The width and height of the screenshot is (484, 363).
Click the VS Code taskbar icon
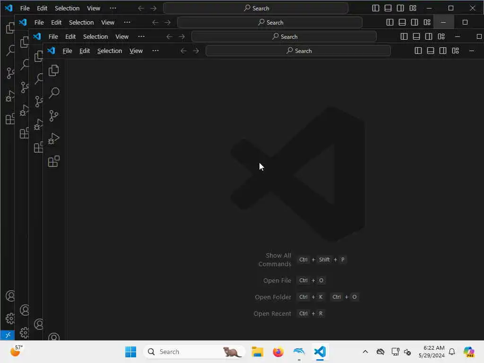coord(320,352)
